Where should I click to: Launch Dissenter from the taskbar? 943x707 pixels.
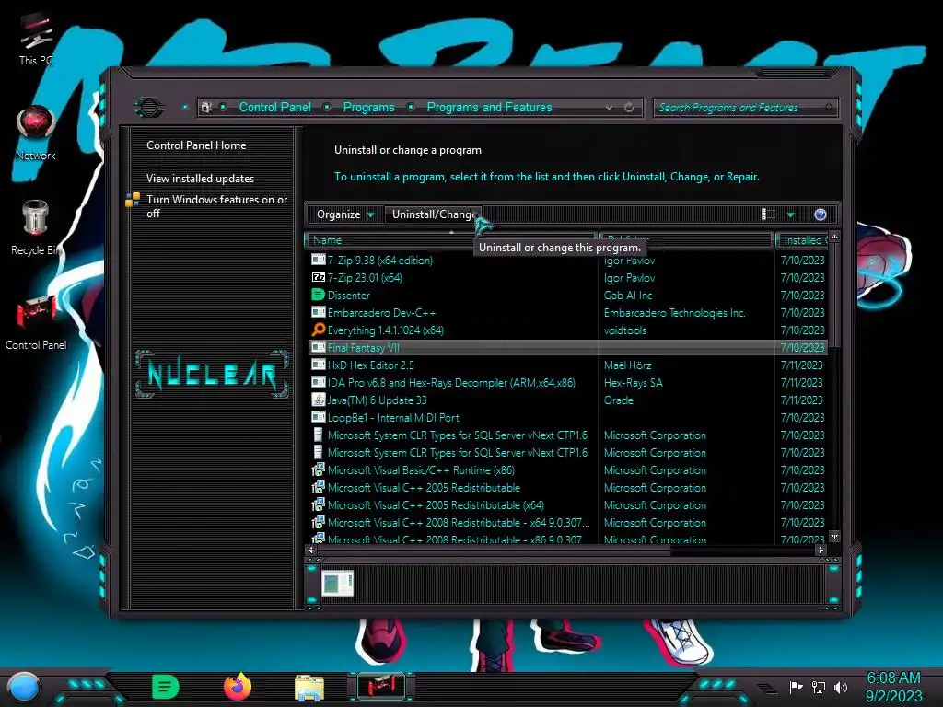pos(166,687)
